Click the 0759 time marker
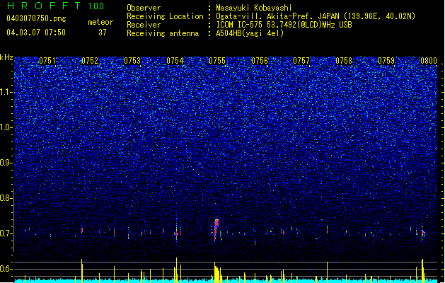Viewport: 445px width, 283px height. pos(386,61)
